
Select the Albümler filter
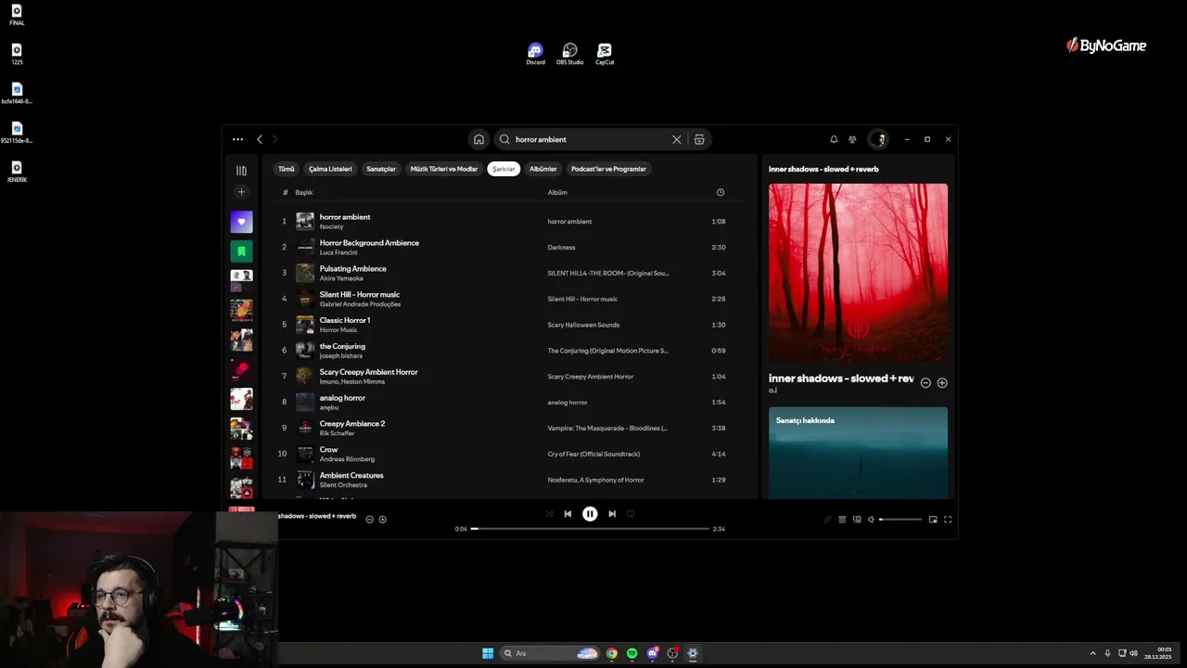point(543,169)
